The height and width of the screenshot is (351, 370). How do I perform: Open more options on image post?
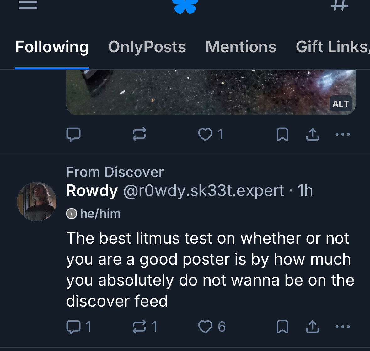tap(342, 134)
